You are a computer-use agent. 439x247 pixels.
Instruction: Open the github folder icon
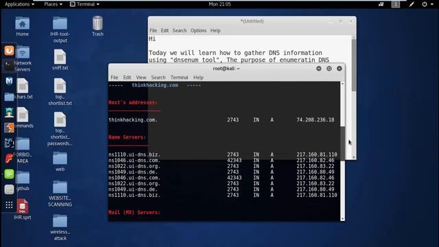click(x=23, y=181)
